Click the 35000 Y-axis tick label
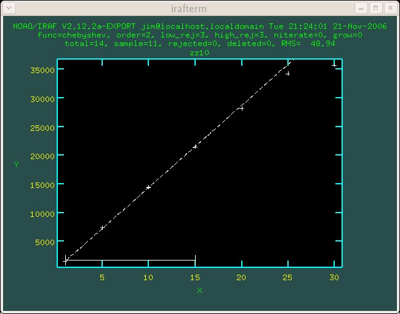 (x=42, y=69)
